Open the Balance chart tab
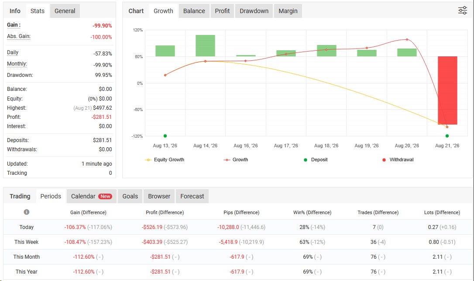Screen dimensions: 474x281 tap(194, 11)
